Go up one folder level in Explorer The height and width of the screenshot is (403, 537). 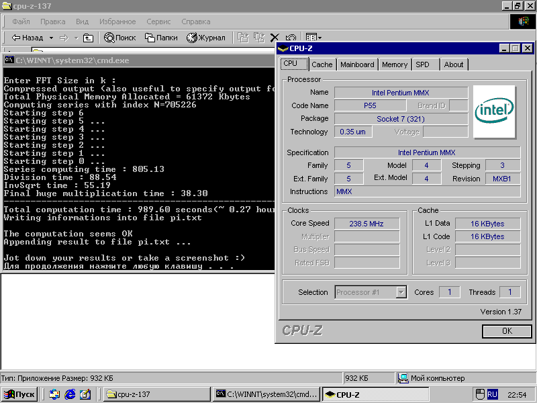[x=88, y=38]
